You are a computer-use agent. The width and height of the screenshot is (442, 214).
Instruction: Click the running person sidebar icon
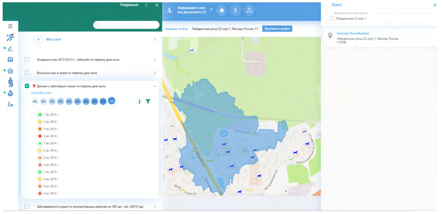pos(10,37)
